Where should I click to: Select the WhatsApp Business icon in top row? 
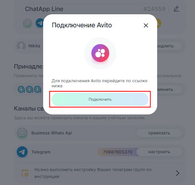pyautogui.click(x=27, y=23)
